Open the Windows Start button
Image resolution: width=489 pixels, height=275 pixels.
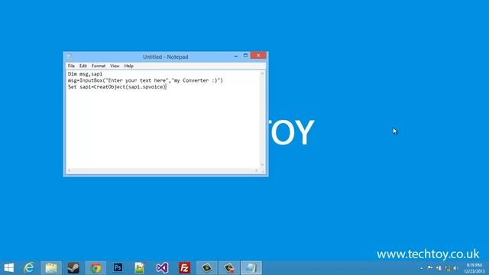point(9,268)
